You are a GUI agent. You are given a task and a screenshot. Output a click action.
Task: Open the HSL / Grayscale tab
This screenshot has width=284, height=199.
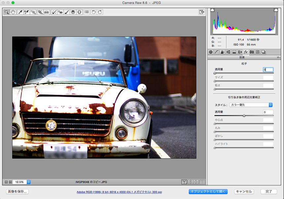(x=228, y=52)
